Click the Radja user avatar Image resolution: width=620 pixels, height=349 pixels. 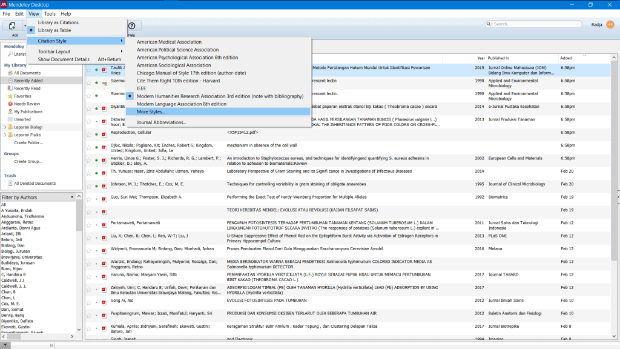(610, 24)
